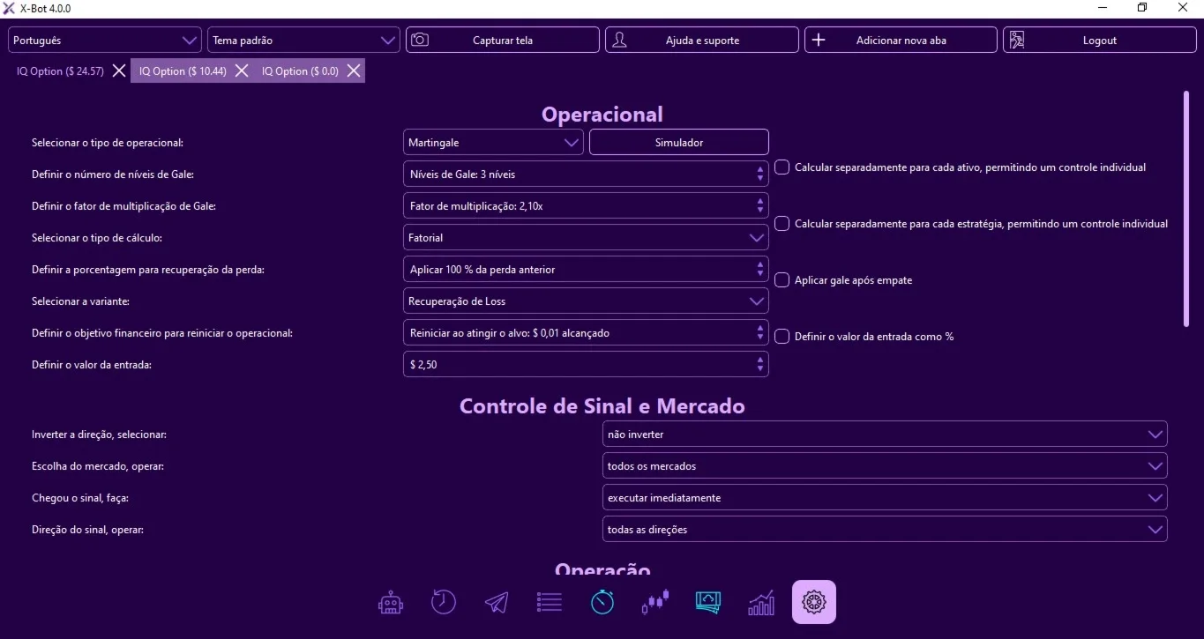
Task: Enable calcular separadamente para cada ativo
Action: point(781,167)
